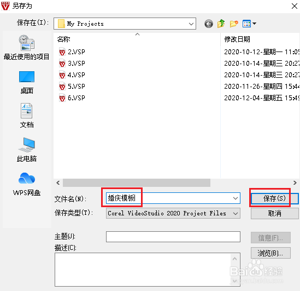Click the 取消 cancel button
The width and height of the screenshot is (300, 291).
point(275,213)
